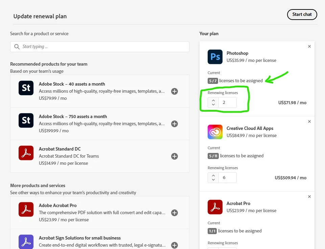Add Acrobat Standard DC to plan

click(174, 156)
